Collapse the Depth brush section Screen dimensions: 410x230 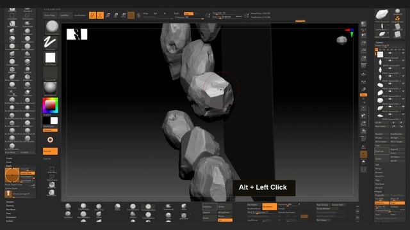point(8,166)
